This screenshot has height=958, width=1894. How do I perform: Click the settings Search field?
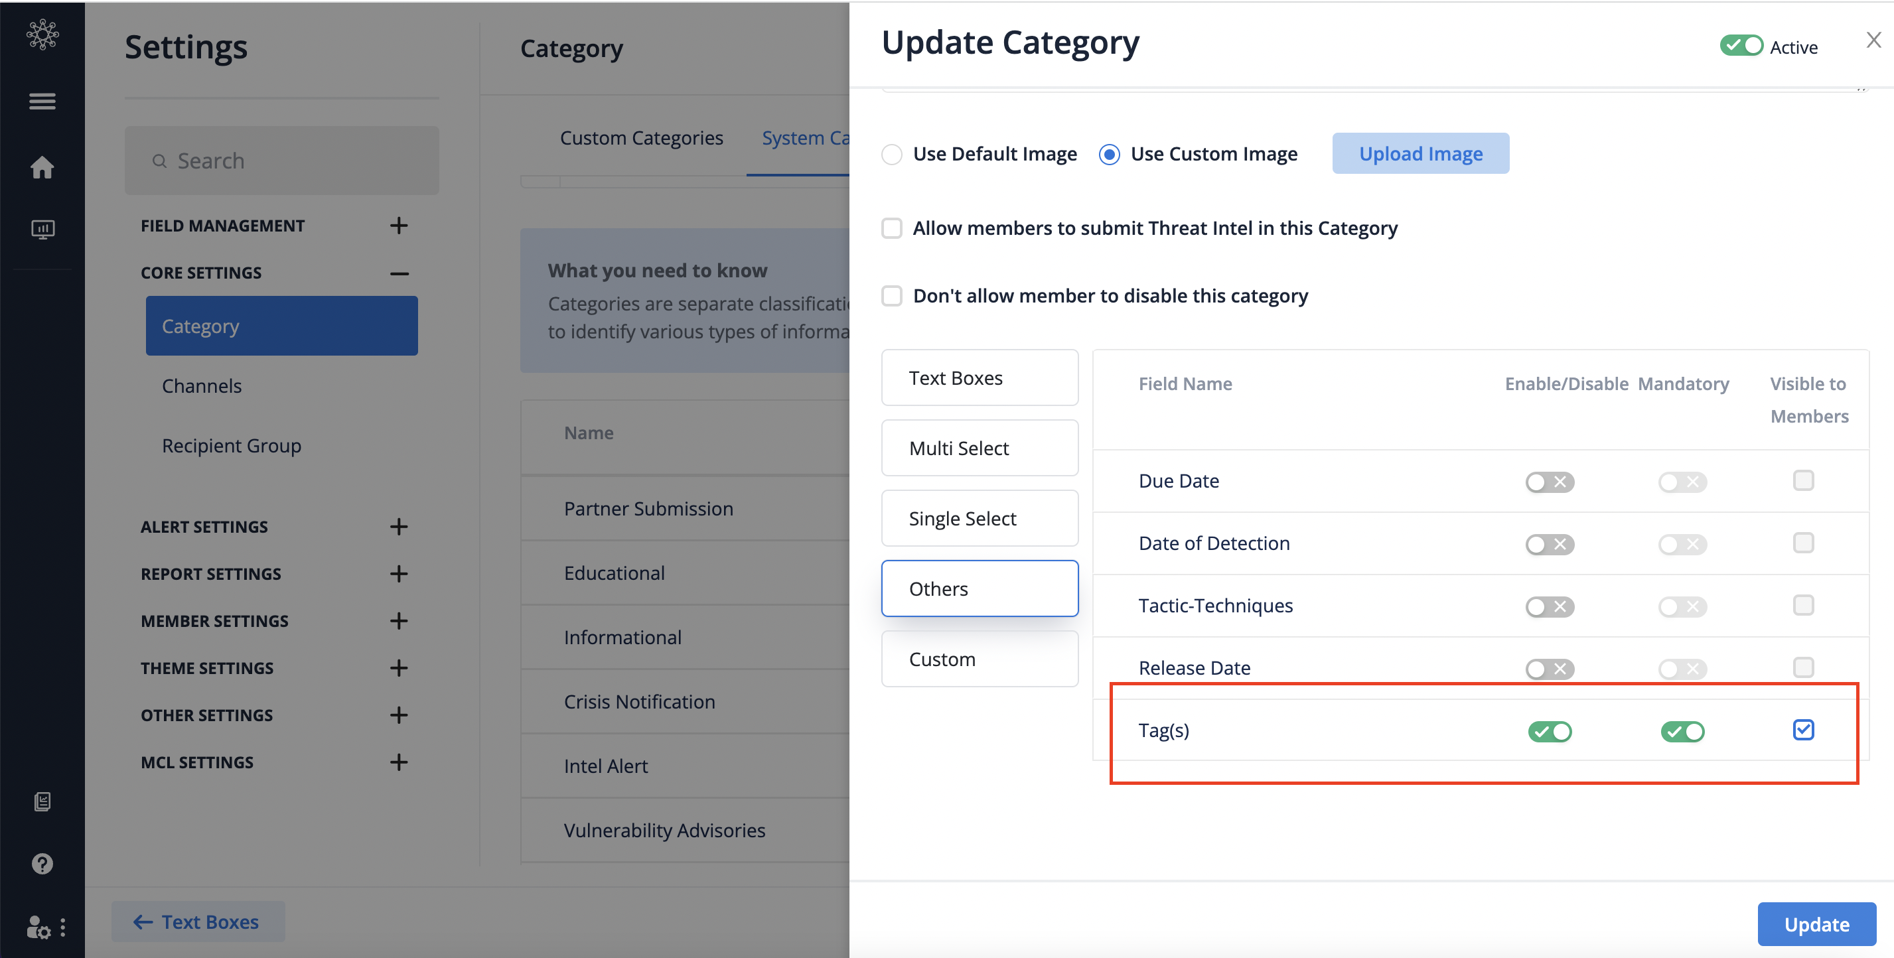[x=281, y=161]
